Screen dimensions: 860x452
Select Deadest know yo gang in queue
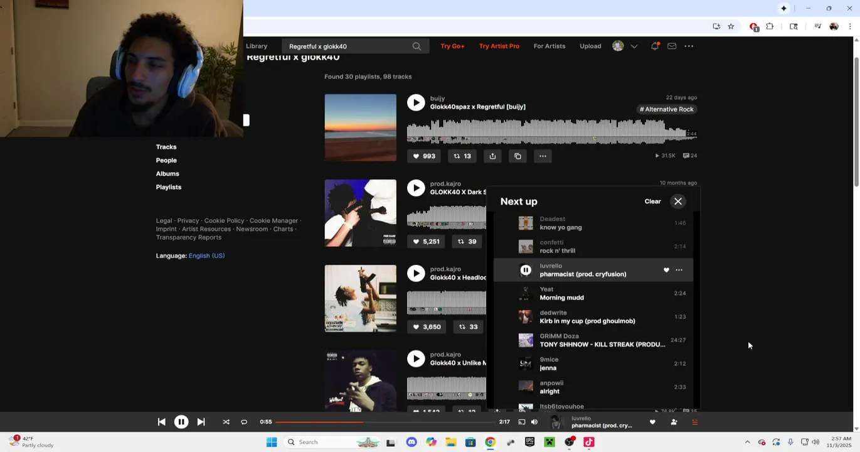(593, 223)
